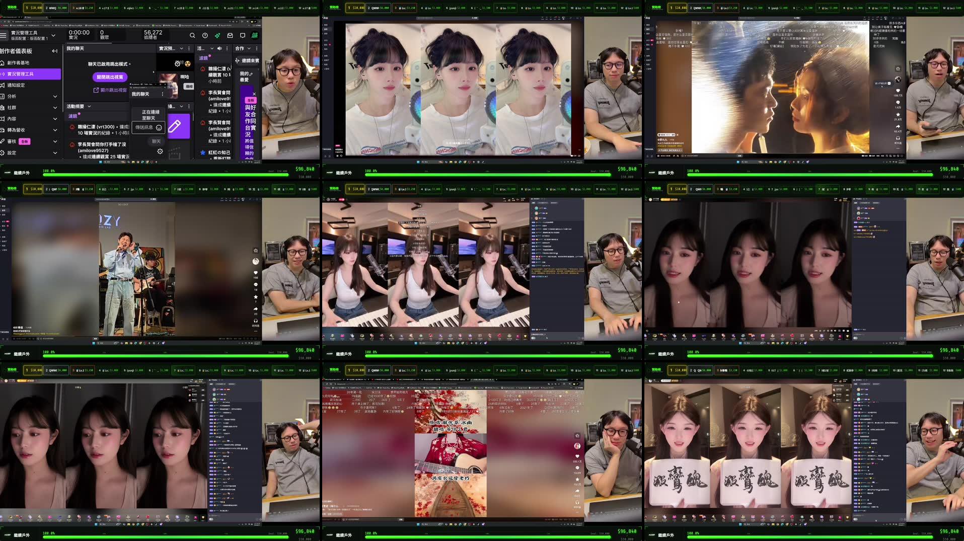The width and height of the screenshot is (964, 541).
Task: Favorite the singer video with the star showing 7
Action: [x=256, y=297]
